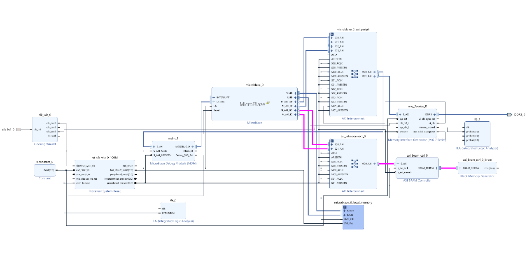Viewport: 527px width, 255px height.
Task: Select the crossbar icon in axi_interconnect_0
Action: 355,164
